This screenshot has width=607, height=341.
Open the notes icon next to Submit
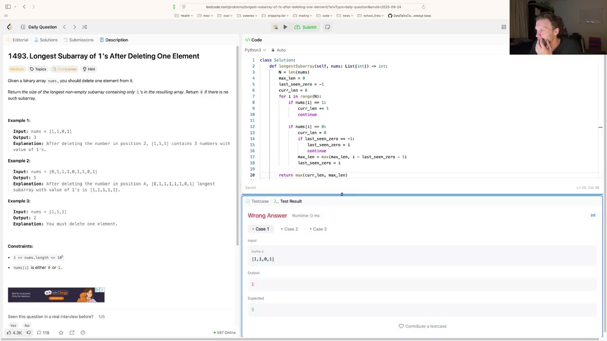[x=327, y=27]
